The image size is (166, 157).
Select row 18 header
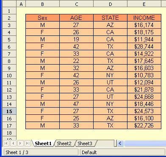[9, 133]
